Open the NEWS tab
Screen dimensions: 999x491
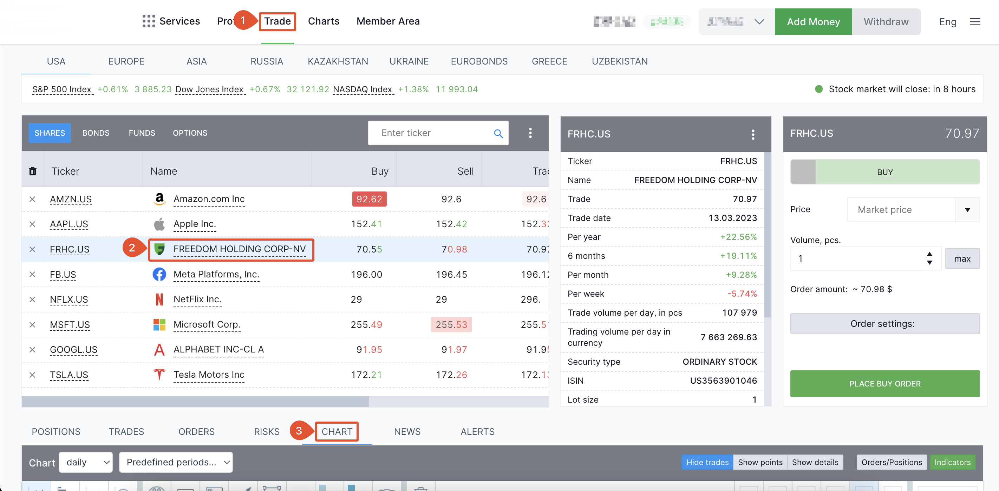(x=407, y=431)
